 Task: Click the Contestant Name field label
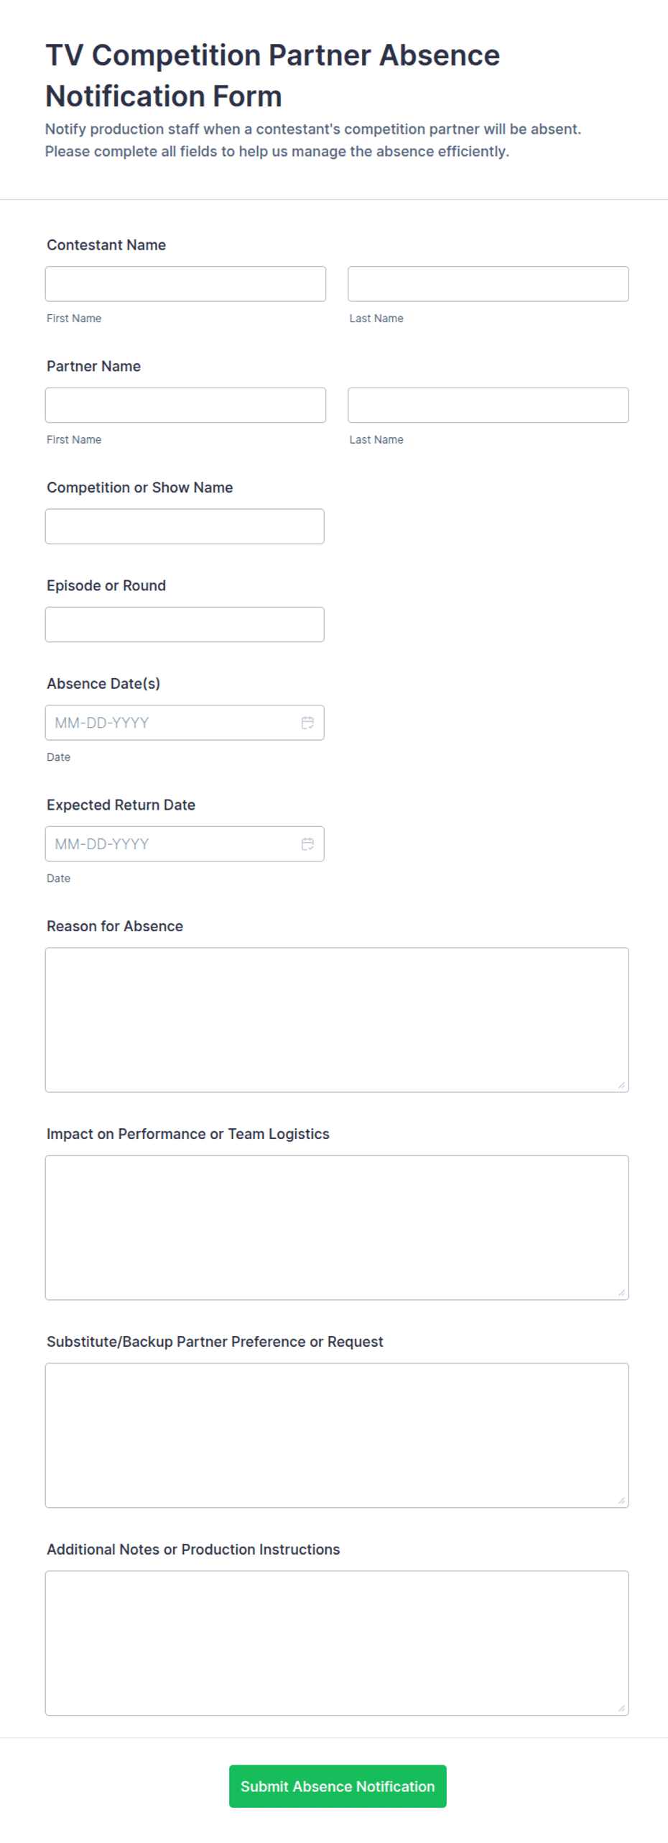[106, 244]
